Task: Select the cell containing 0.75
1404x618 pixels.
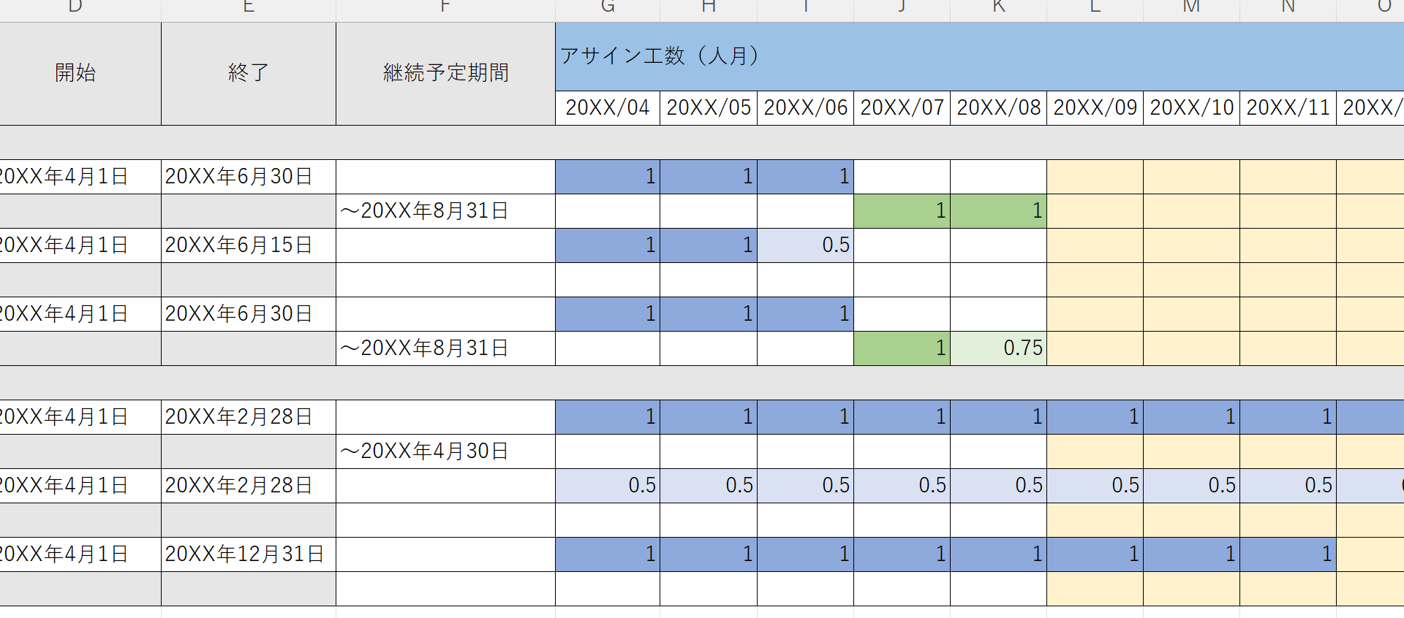Action: tap(998, 348)
